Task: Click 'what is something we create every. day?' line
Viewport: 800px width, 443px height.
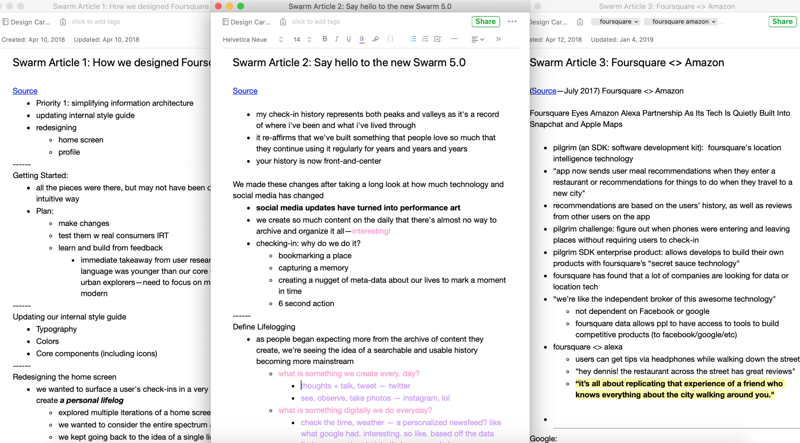Action: point(349,373)
